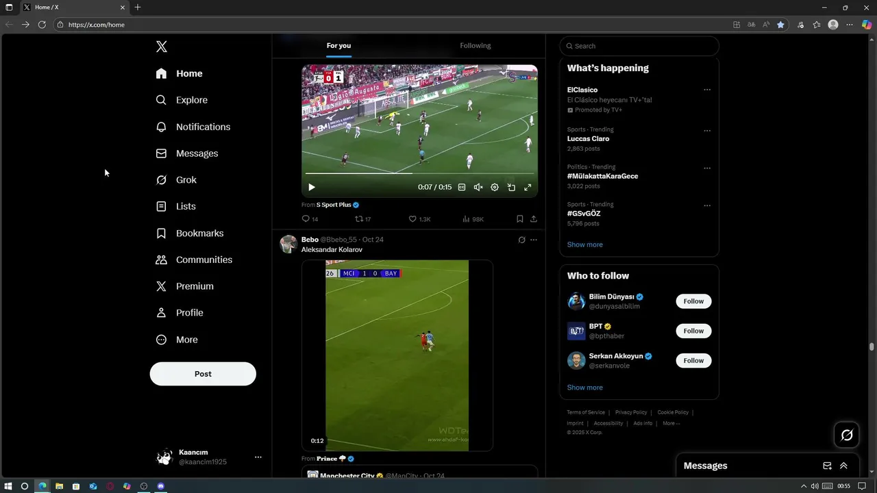
Task: Unmute the S Sport Plus video
Action: tap(478, 187)
